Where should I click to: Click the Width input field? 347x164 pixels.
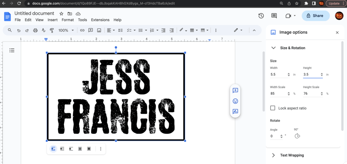[x=278, y=74]
